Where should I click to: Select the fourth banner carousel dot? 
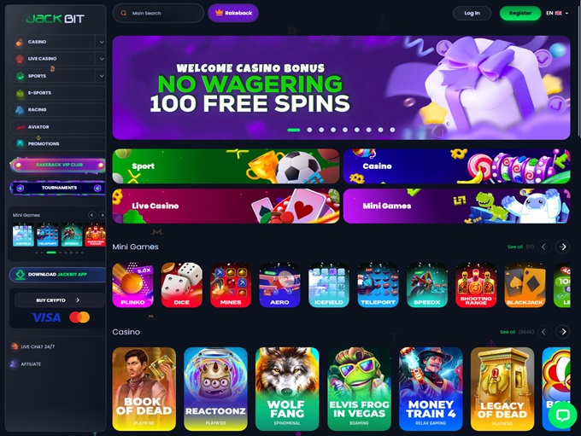tap(333, 130)
